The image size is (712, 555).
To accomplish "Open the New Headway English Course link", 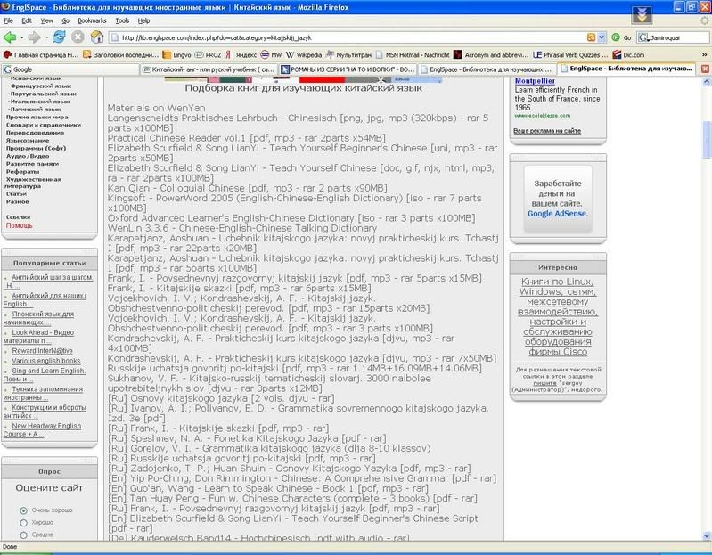I will pyautogui.click(x=42, y=430).
